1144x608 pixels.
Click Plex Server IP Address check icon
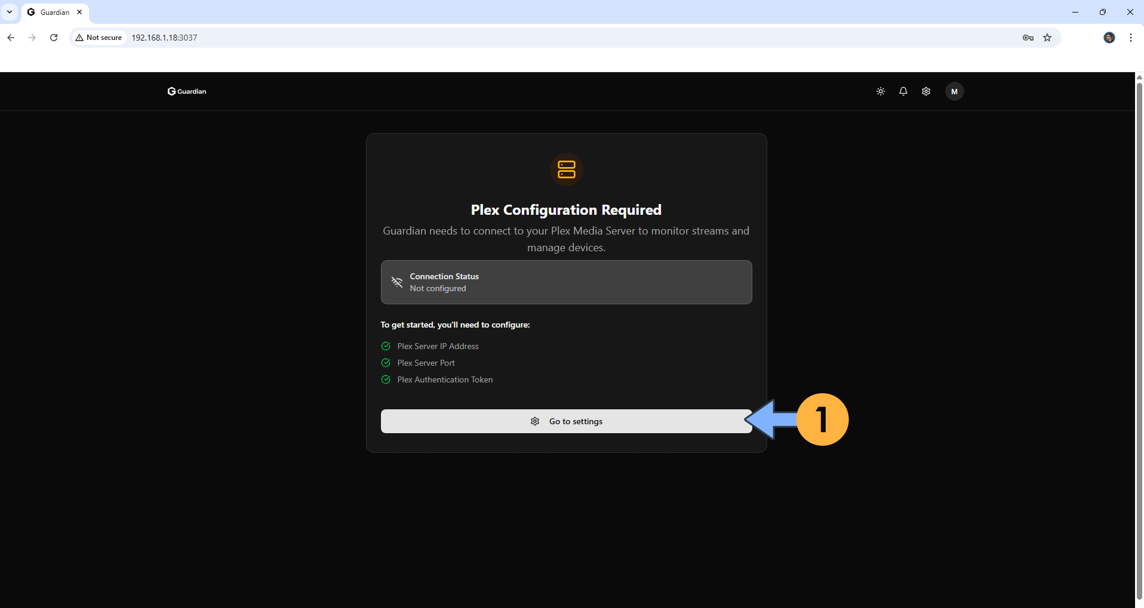tap(386, 346)
